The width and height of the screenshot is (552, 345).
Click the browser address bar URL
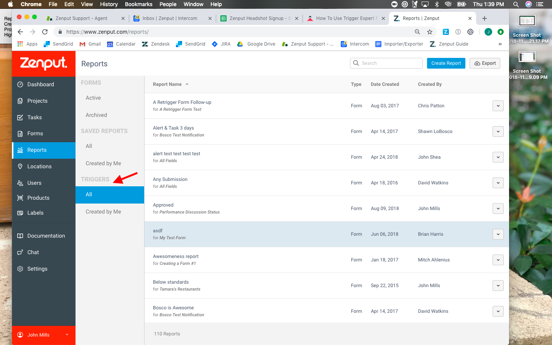tap(107, 32)
